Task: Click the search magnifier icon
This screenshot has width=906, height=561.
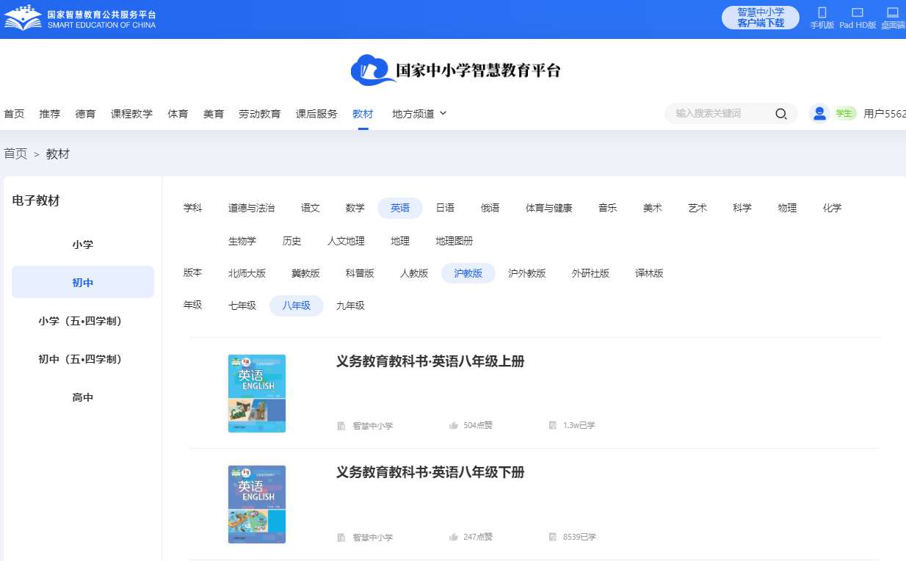Action: 781,114
